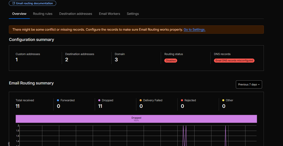The height and width of the screenshot is (146, 283).
Task: Click the red Rejected legend dot
Action: 182,100
